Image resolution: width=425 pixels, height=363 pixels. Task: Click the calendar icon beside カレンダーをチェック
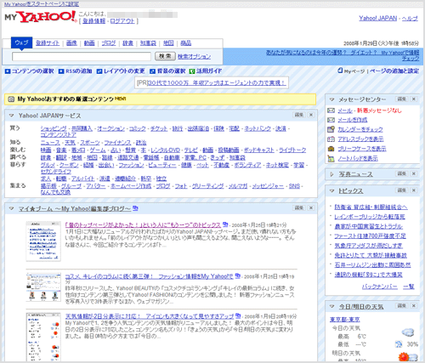coord(331,129)
